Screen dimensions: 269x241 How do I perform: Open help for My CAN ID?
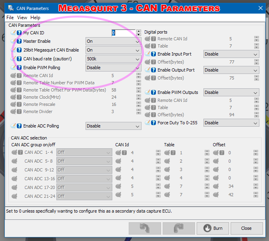[19, 33]
